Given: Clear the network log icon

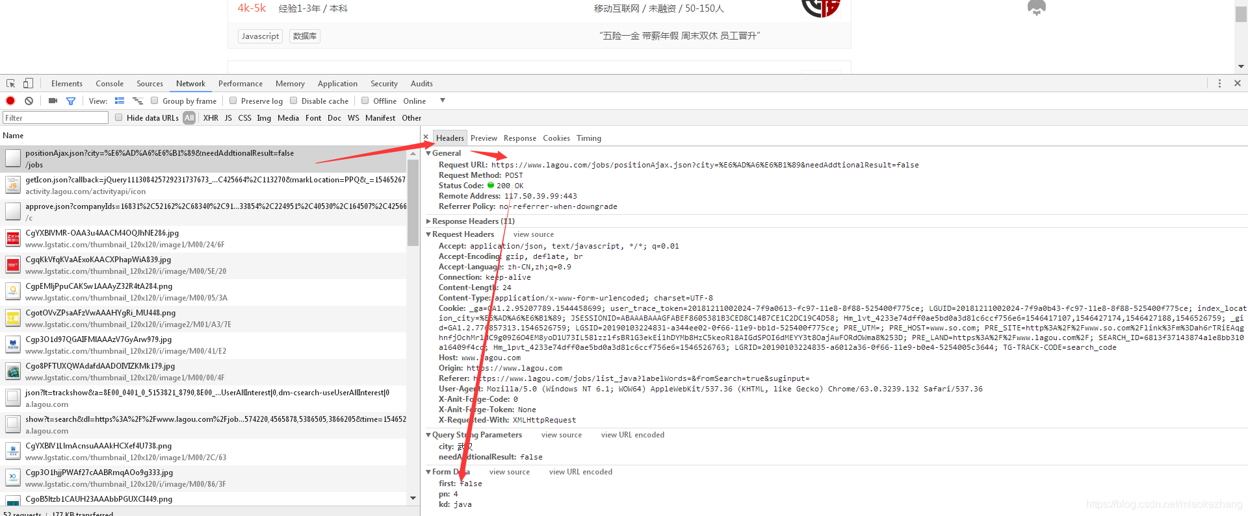Looking at the screenshot, I should (29, 101).
